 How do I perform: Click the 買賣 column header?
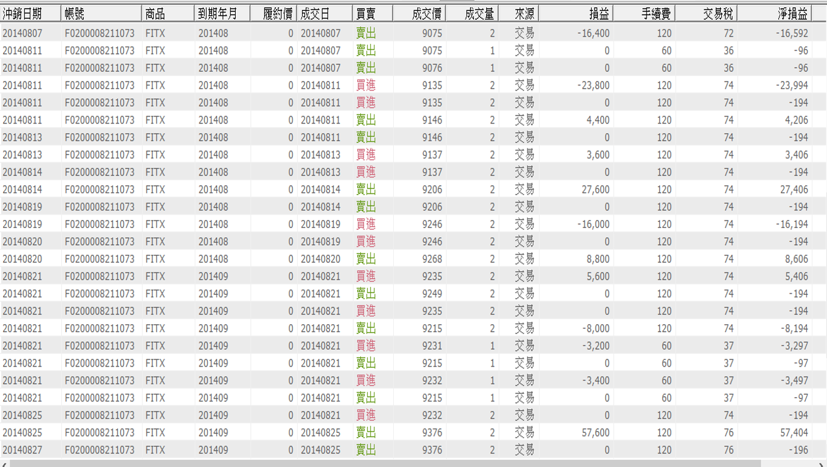372,13
